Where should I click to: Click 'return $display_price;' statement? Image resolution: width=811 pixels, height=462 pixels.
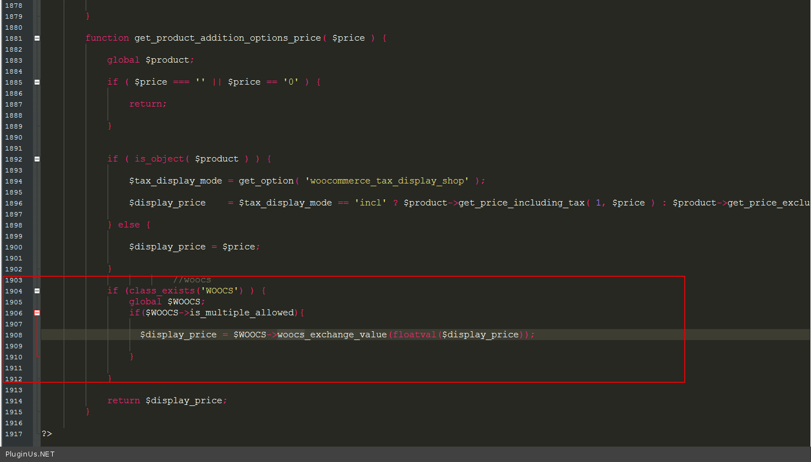tap(167, 400)
